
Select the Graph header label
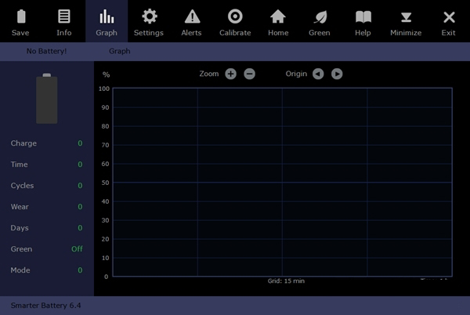(x=120, y=51)
